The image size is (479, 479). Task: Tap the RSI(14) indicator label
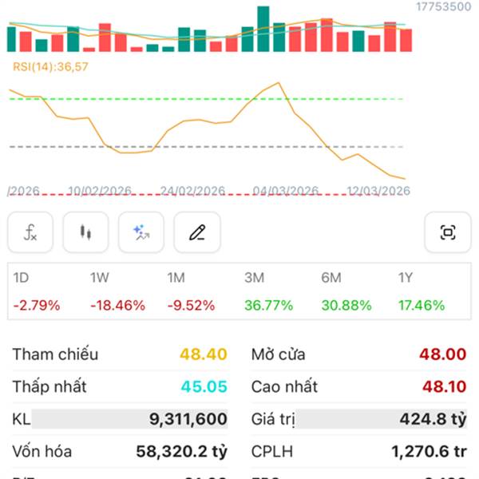click(x=50, y=67)
